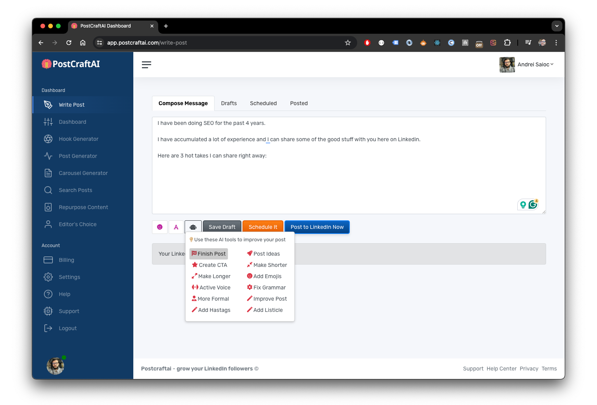Open Help in sidebar
597x405 pixels.
click(x=83, y=294)
